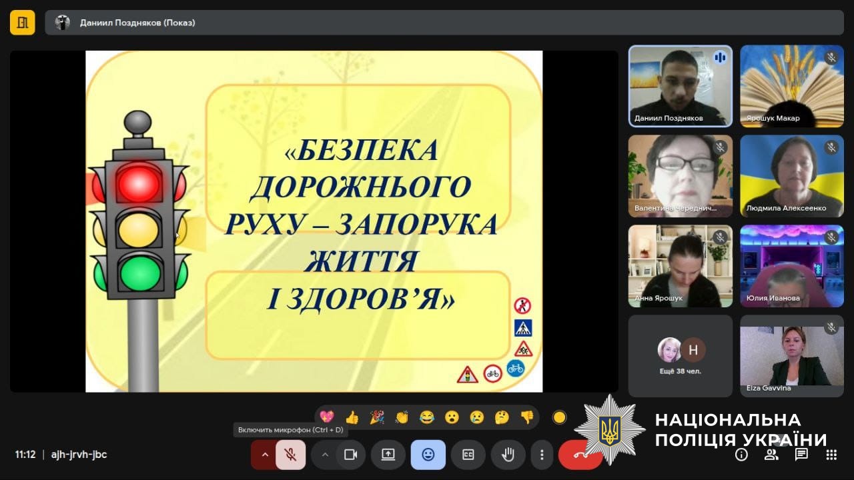Open the three-dot more options menu

[x=542, y=455]
